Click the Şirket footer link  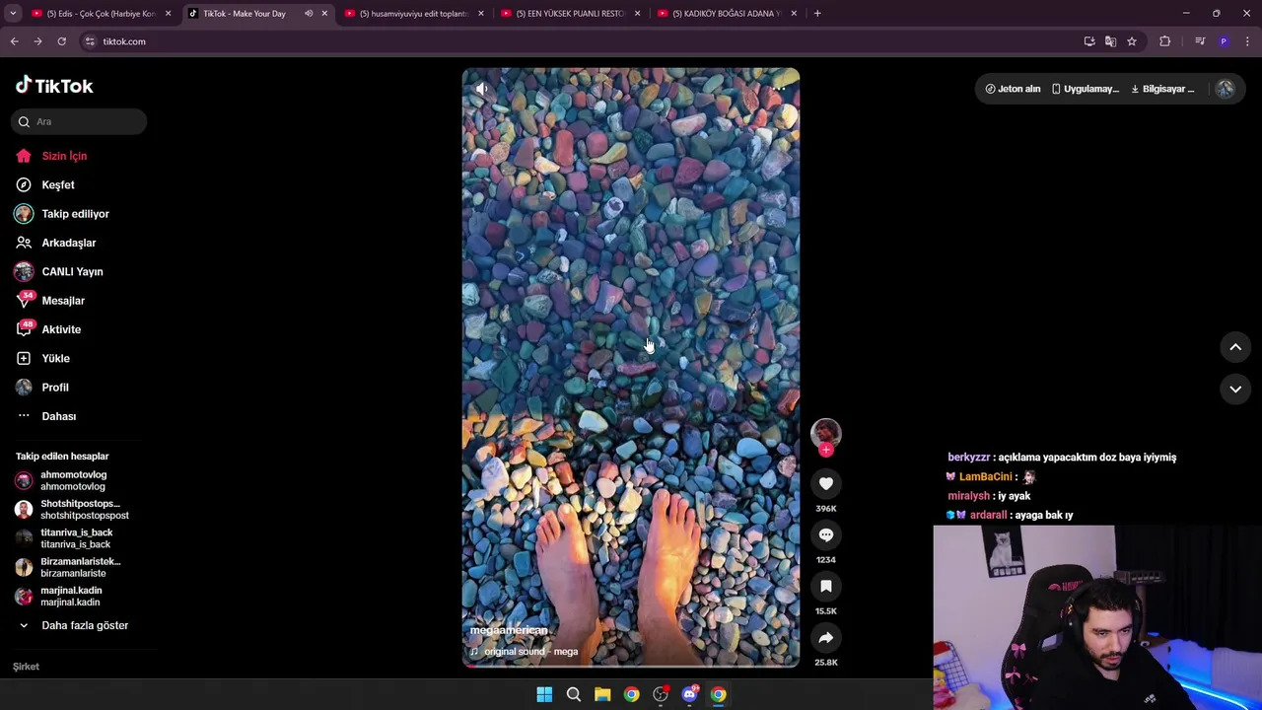pos(26,667)
